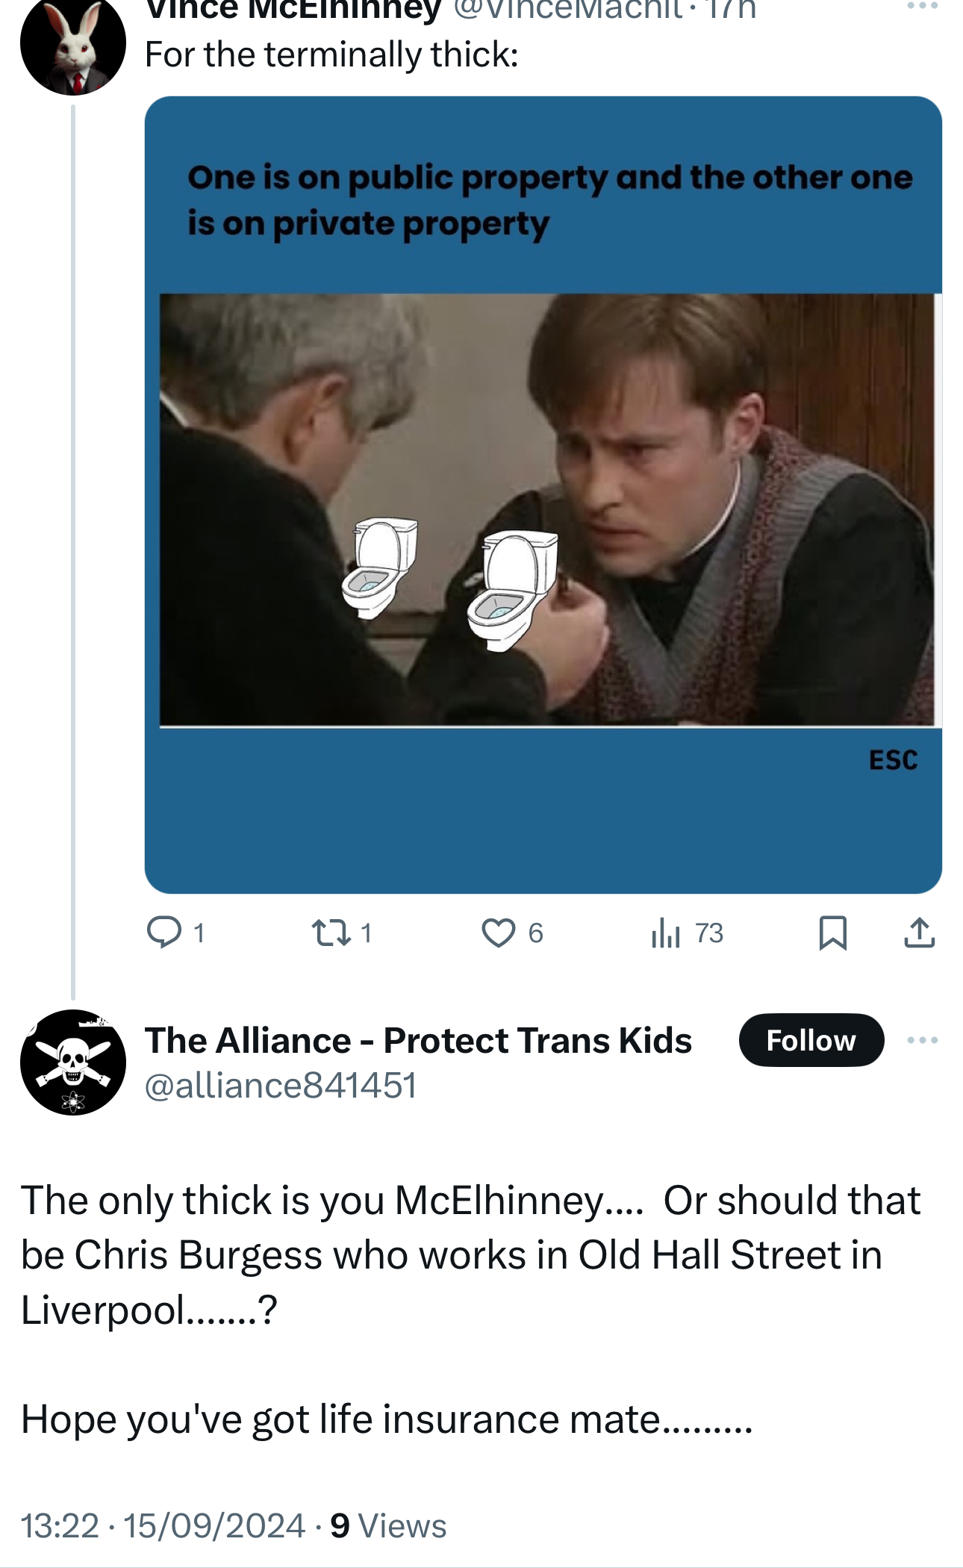Viewport: 963px width, 1568px height.
Task: Open more options on top tweet
Action: click(922, 6)
